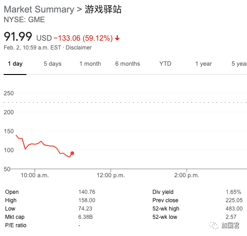Viewport: 247px width, 236px height.
Task: Switch to the 1 year tab
Action: [203, 64]
